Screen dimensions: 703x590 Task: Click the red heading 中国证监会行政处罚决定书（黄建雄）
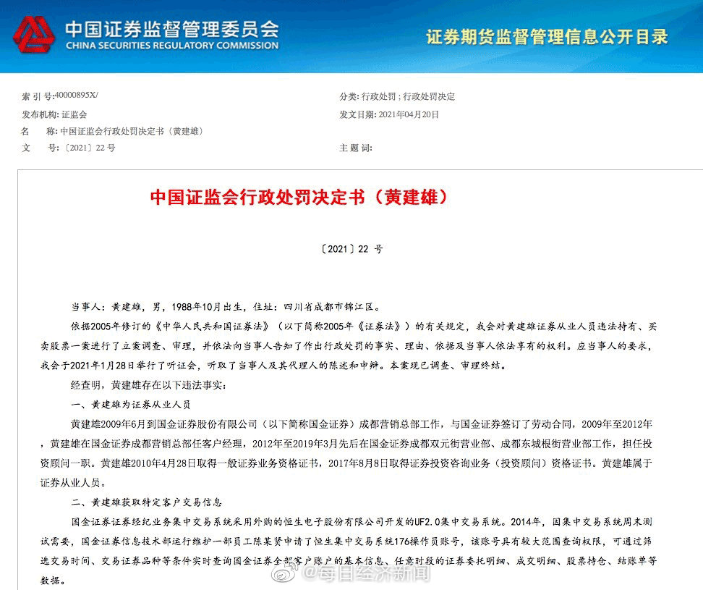coord(299,197)
